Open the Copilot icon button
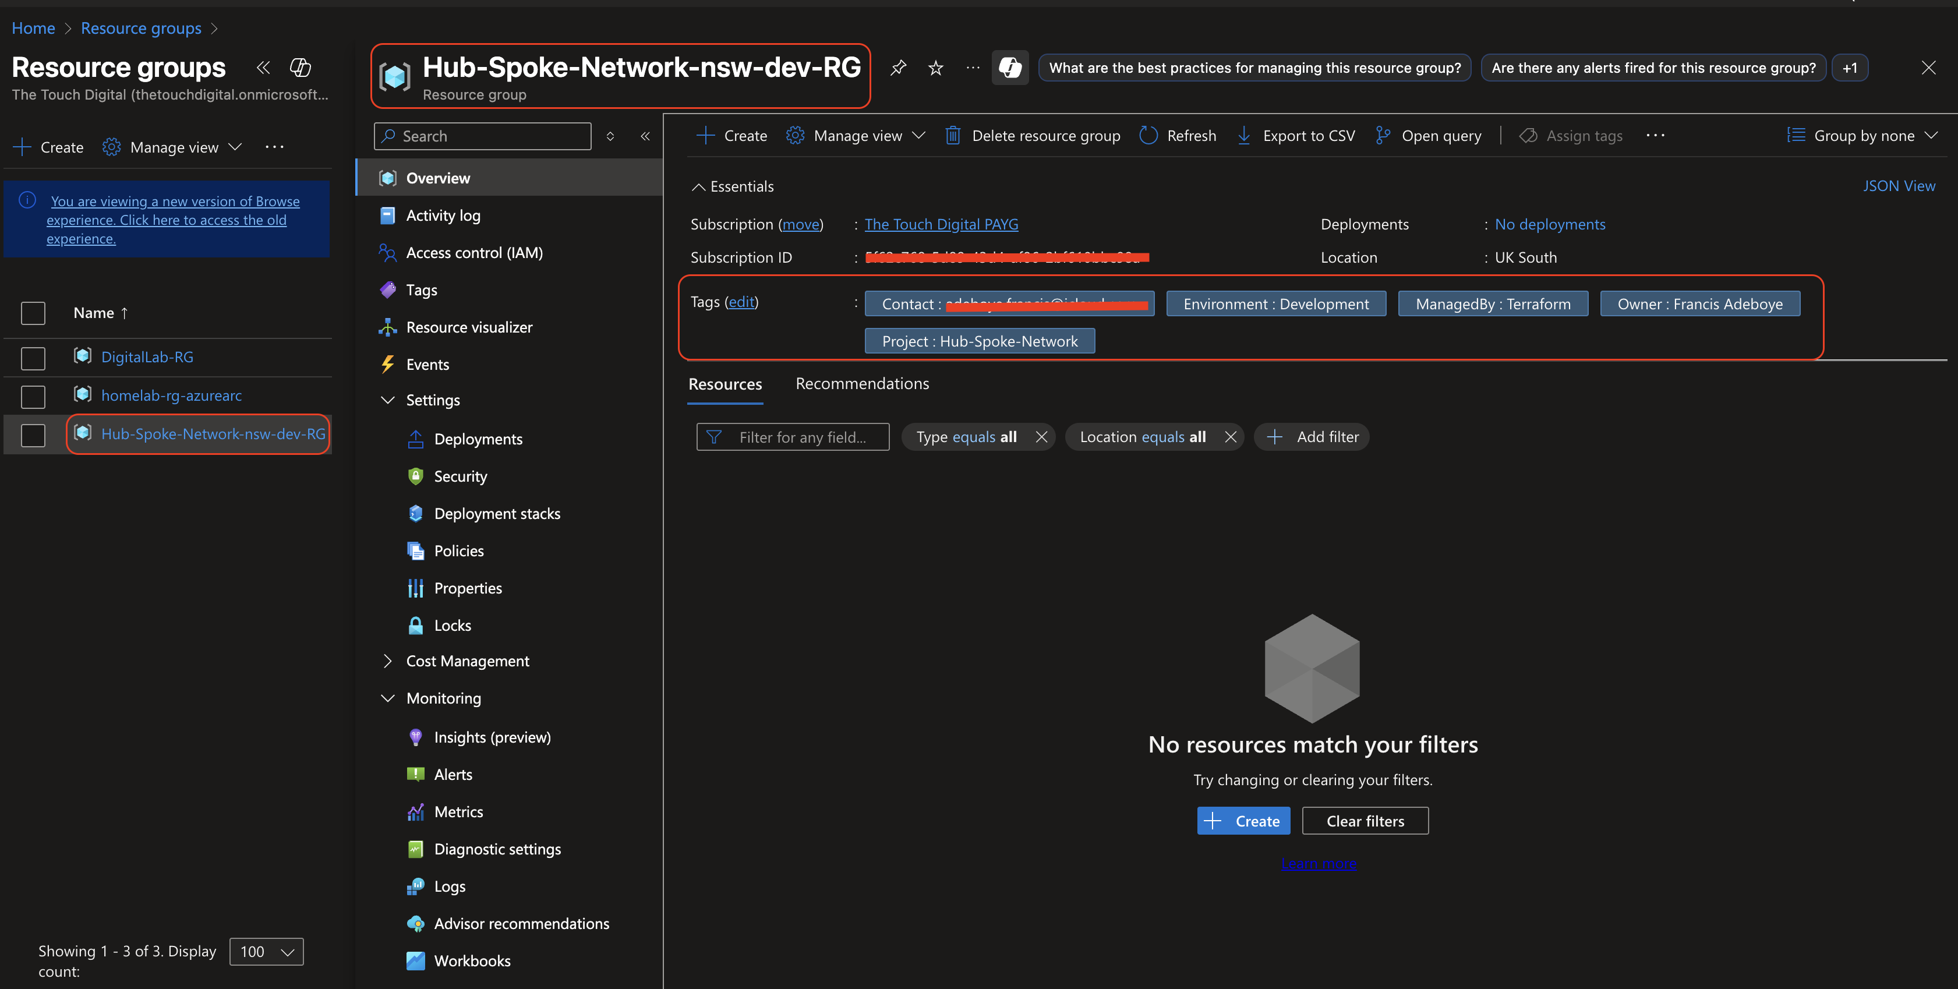1958x989 pixels. coord(1009,68)
